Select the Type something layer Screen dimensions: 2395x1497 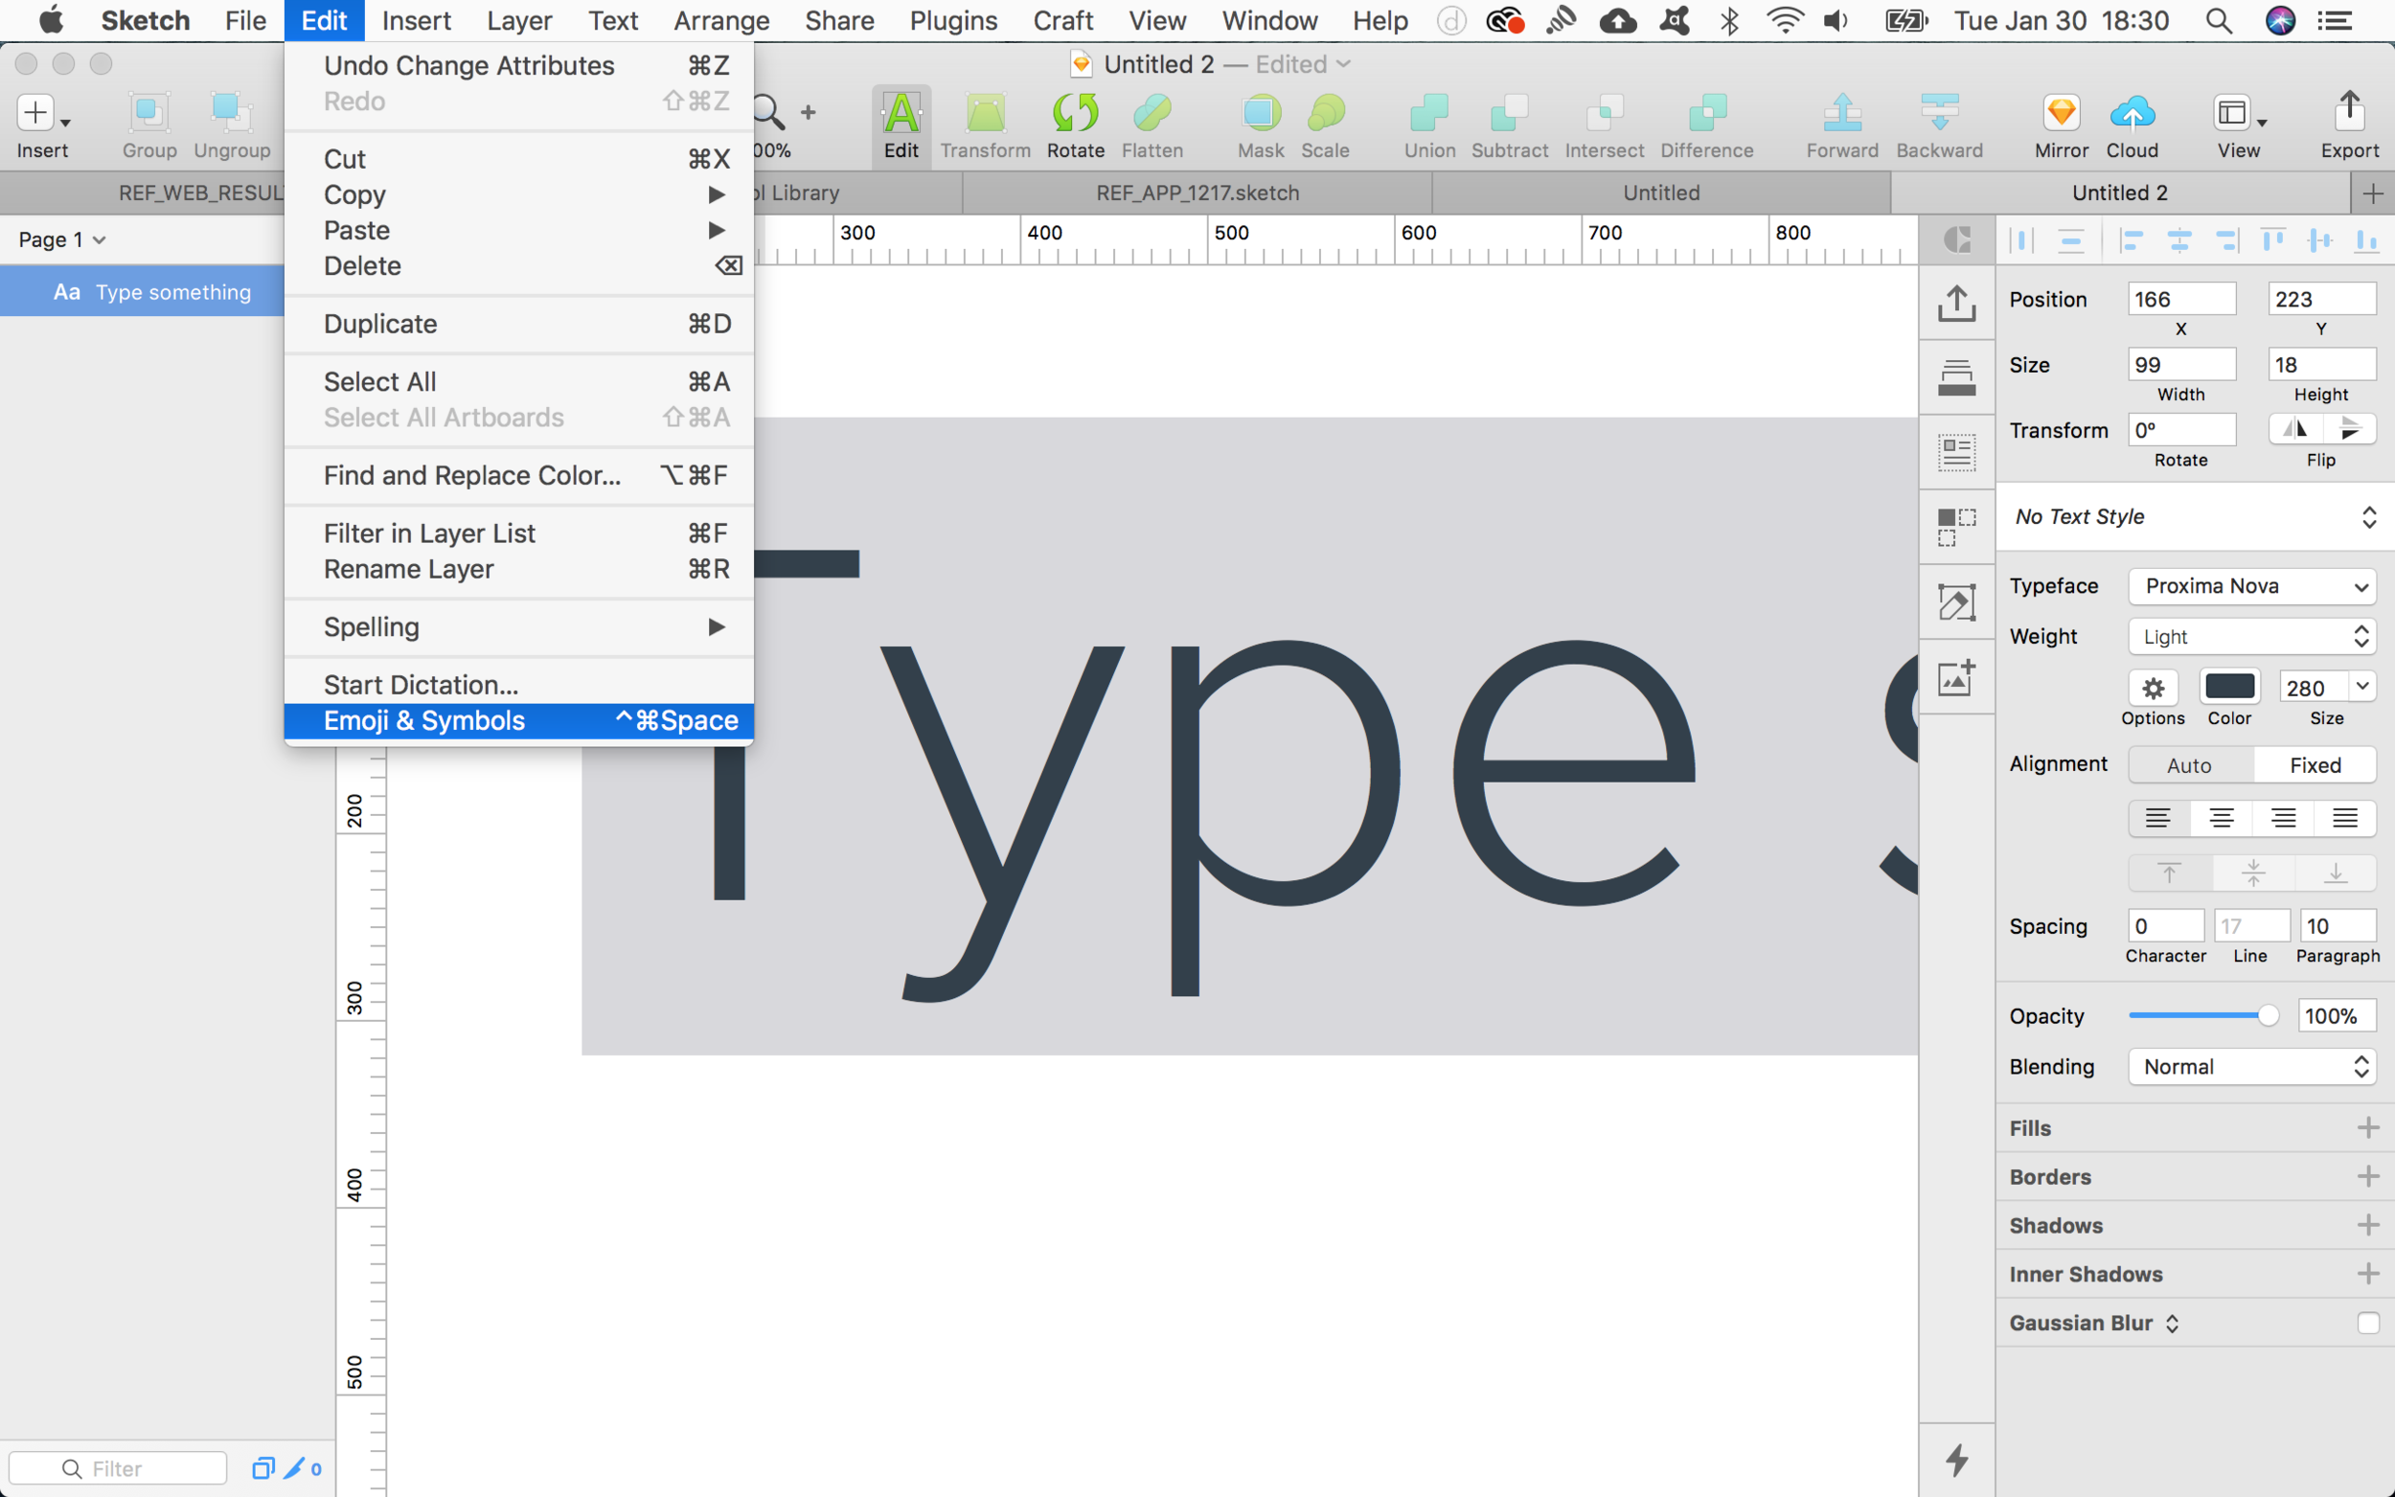click(143, 292)
